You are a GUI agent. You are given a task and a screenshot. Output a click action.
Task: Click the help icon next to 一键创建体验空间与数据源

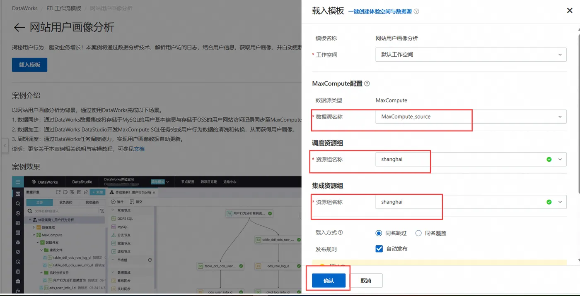coord(416,12)
